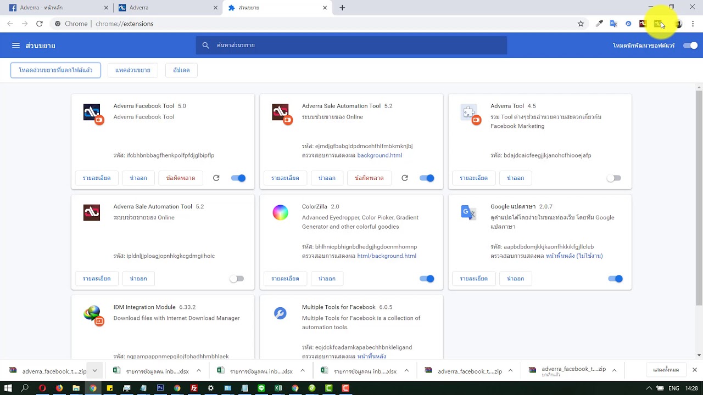Reload the Sale Automation Tool with background.html link
This screenshot has width=703, height=395.
[x=405, y=178]
